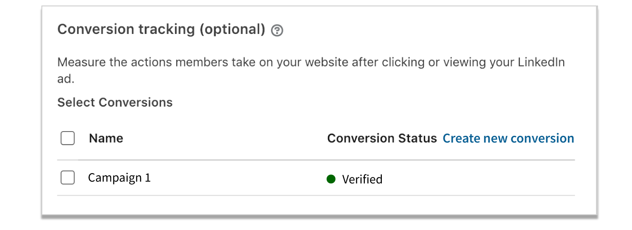Open the Create new conversion link

(508, 138)
